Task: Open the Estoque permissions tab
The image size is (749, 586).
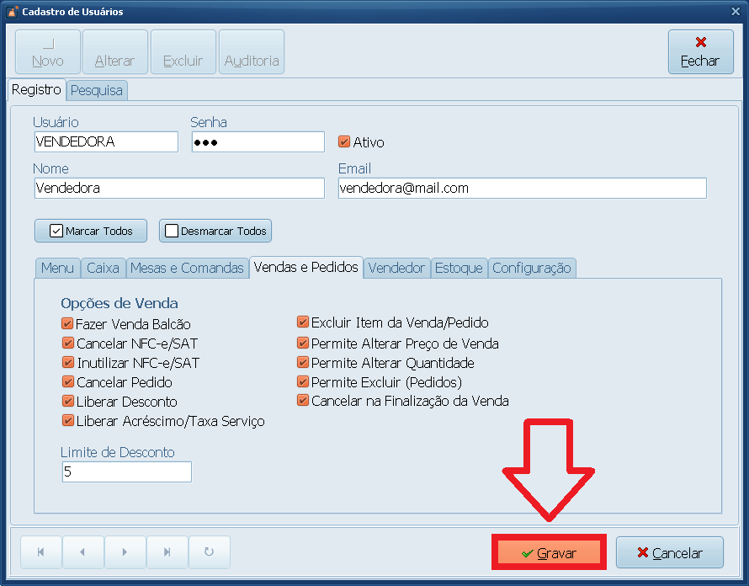Action: tap(459, 268)
